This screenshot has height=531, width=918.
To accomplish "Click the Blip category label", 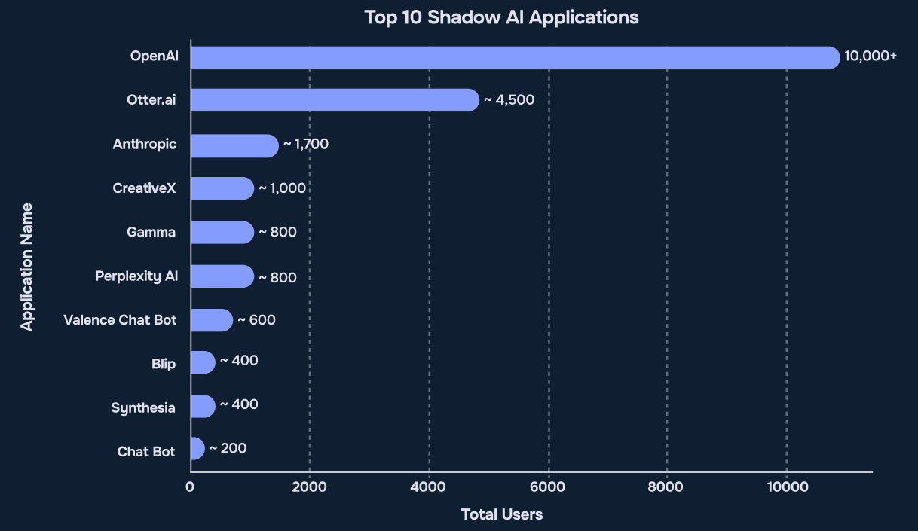I will (163, 365).
